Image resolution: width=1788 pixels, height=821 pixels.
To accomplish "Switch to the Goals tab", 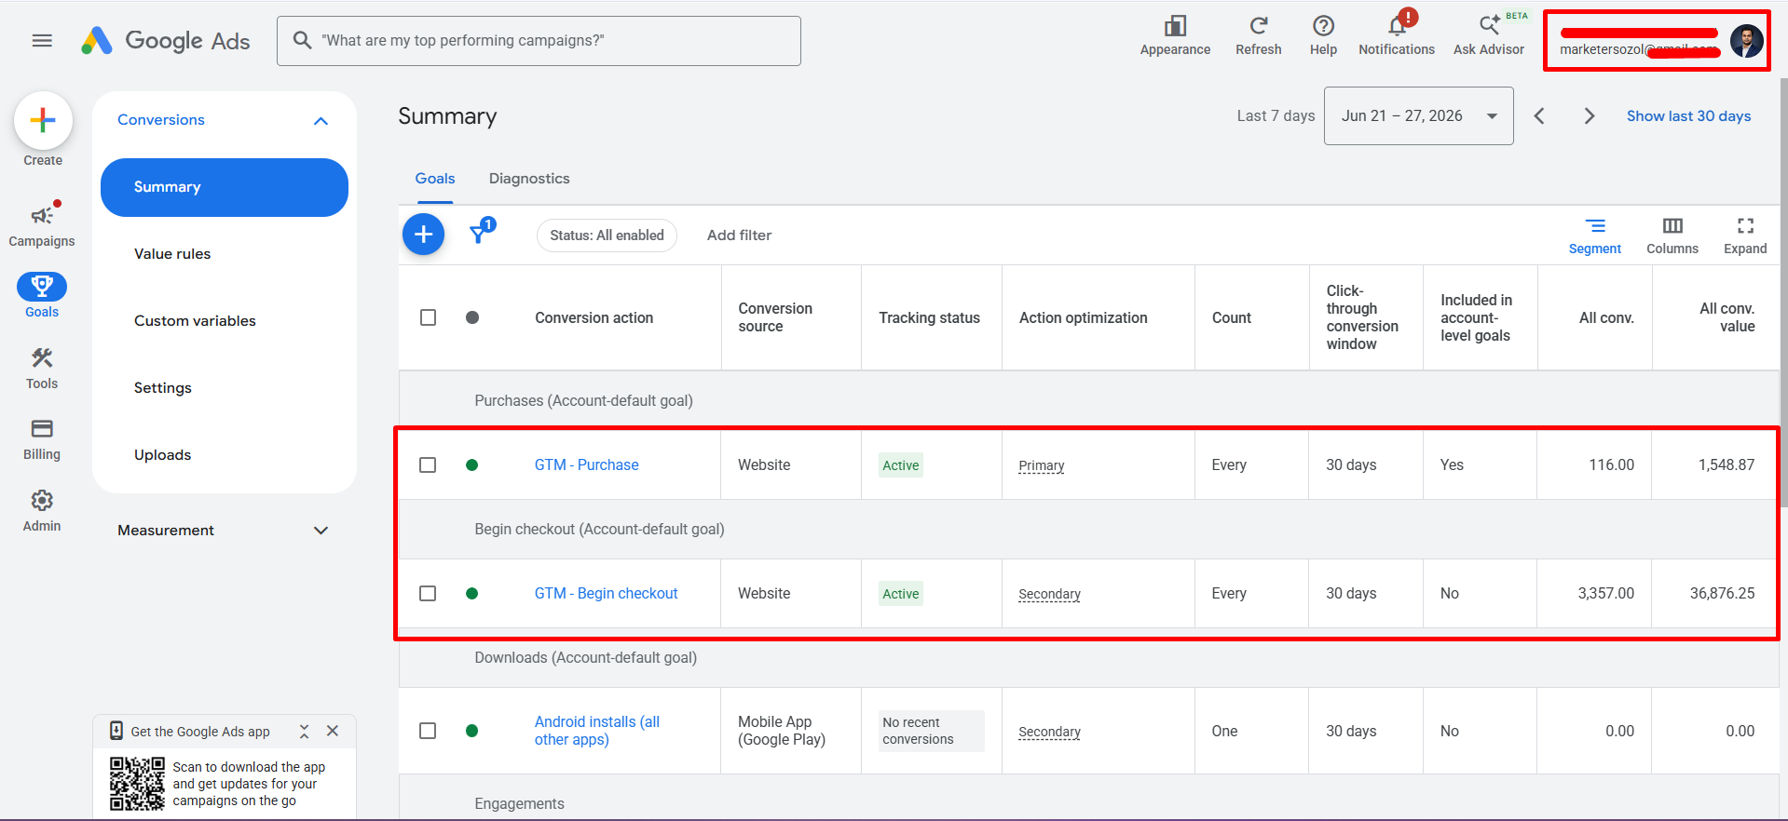I will (x=435, y=179).
